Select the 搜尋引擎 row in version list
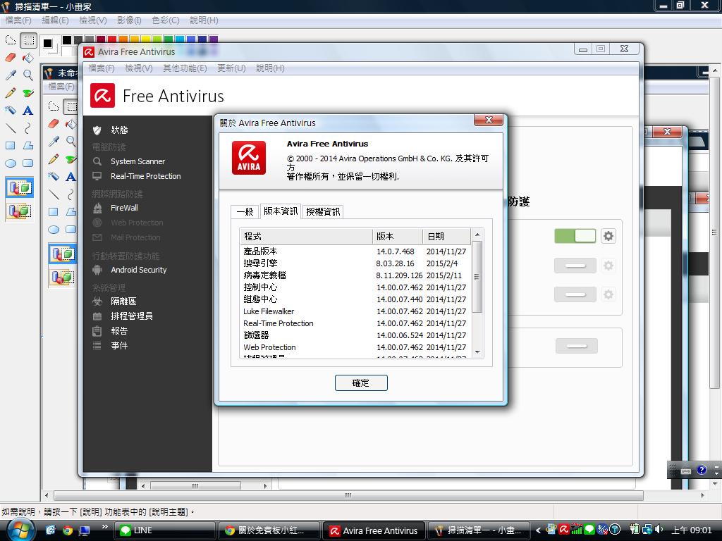 pyautogui.click(x=355, y=263)
